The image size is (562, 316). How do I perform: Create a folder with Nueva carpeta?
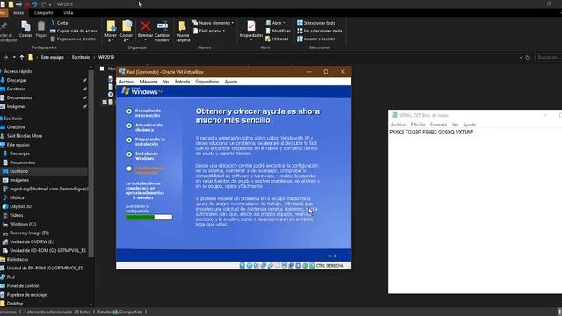(183, 32)
